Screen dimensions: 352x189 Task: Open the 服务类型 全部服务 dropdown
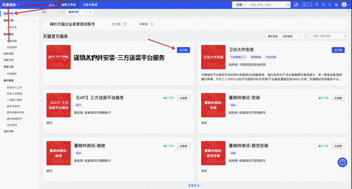(285, 36)
